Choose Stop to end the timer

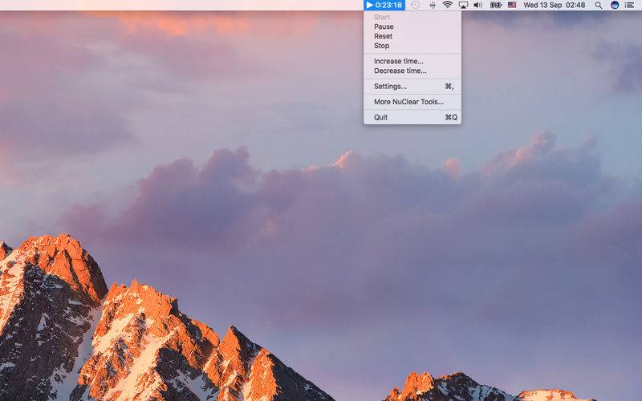[381, 46]
